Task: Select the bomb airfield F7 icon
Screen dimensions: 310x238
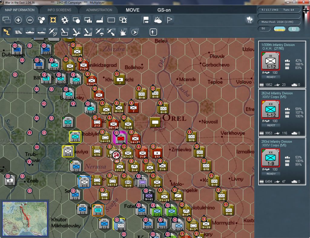Action: (76, 32)
